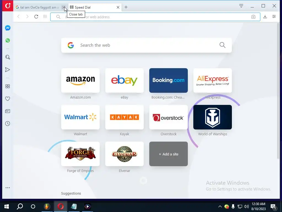Image resolution: width=282 pixels, height=212 pixels.
Task: Focus the address bar field
Action: (155, 17)
